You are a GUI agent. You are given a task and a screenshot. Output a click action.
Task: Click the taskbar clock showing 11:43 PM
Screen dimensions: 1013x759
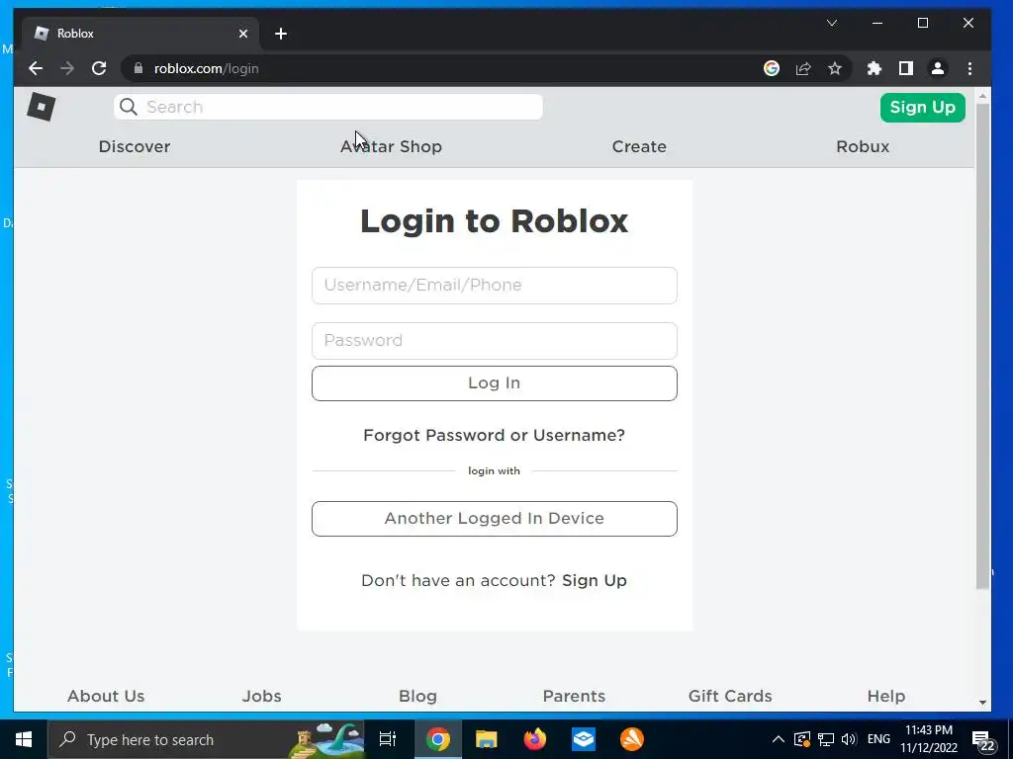[929, 739]
